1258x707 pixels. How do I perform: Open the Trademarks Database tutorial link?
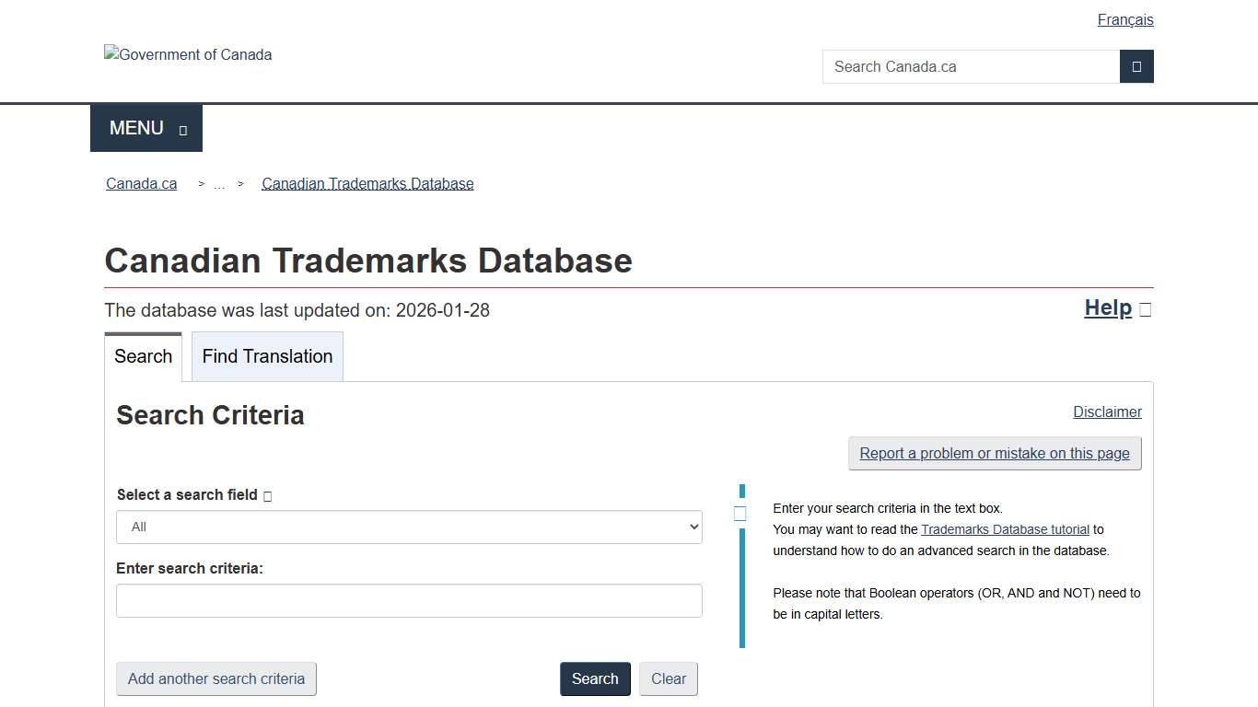pos(1005,529)
